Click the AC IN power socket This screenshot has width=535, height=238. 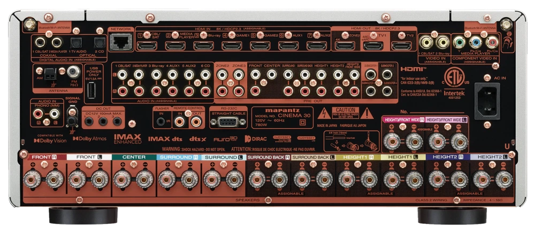(487, 101)
